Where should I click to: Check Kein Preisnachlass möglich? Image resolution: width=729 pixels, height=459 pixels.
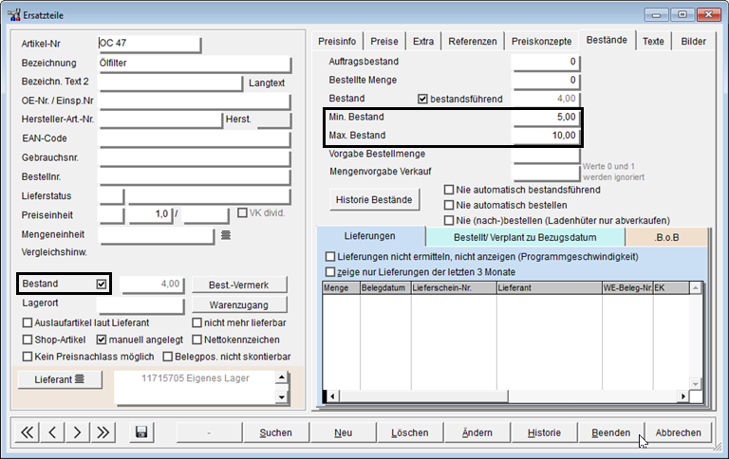(28, 357)
